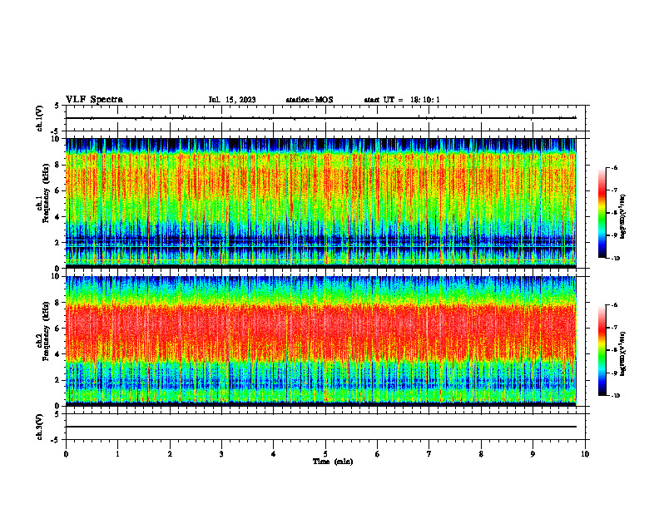Image resolution: width=659 pixels, height=509 pixels.
Task: Click the ch.1 frequency tick label "6"
Action: pos(58,190)
